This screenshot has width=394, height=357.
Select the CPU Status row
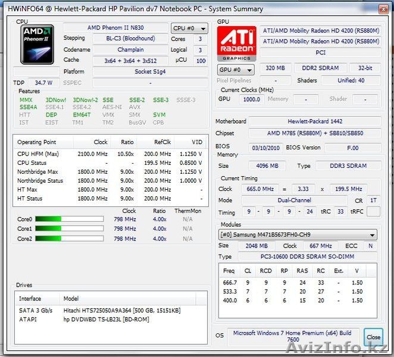tap(110, 163)
